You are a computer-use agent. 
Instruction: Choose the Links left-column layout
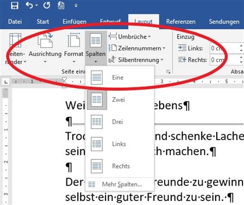[120, 144]
